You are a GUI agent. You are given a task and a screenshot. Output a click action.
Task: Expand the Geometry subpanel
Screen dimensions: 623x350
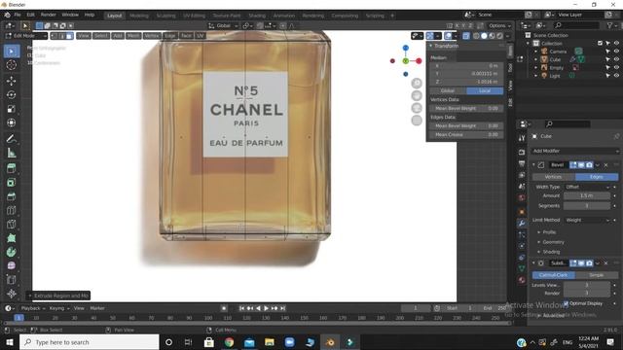(553, 242)
